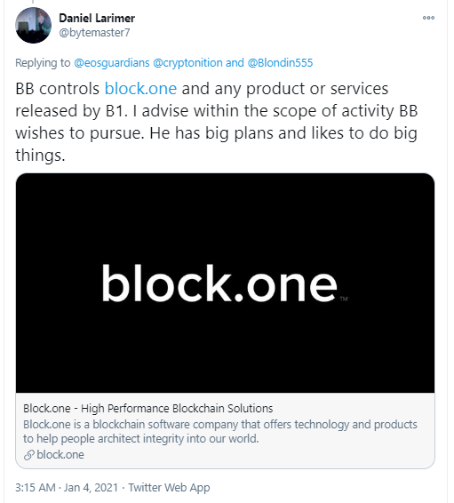
Task: Open the 3:15 AM timestamp permalink
Action: tap(35, 488)
